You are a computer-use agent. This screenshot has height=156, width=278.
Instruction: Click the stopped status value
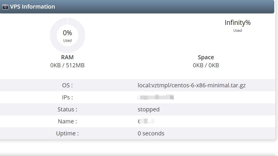tap(148, 109)
